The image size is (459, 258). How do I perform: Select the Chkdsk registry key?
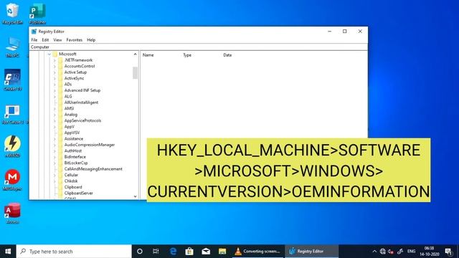coord(71,181)
